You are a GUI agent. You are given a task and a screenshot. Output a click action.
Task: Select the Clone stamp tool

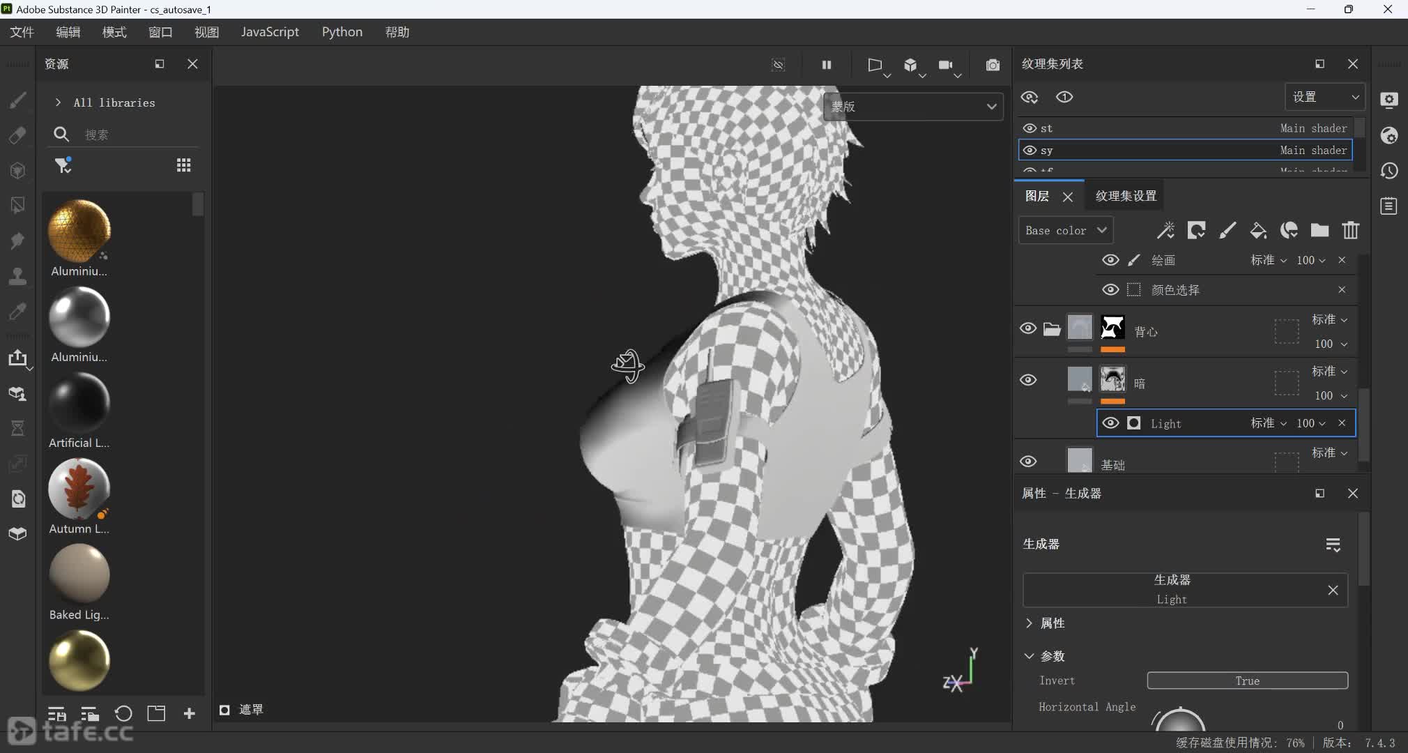[18, 275]
